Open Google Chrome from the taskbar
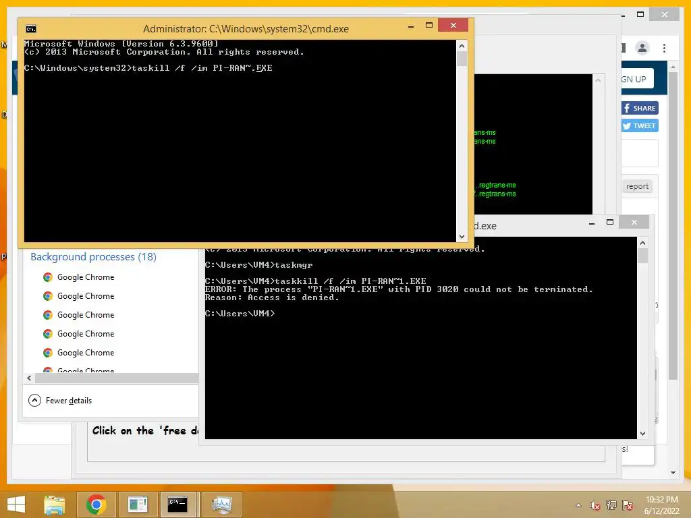The width and height of the screenshot is (691, 518). (x=96, y=505)
